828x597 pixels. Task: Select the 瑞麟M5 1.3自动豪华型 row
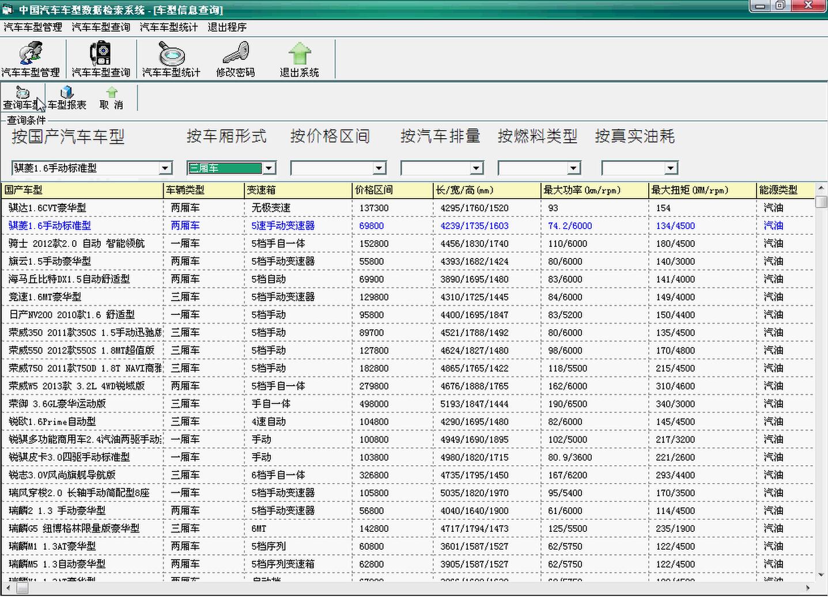coord(409,565)
